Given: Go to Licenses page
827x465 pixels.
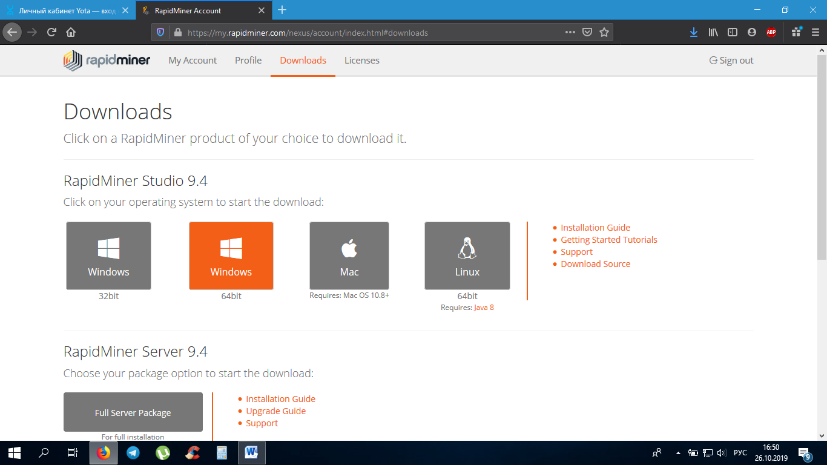Looking at the screenshot, I should 362,61.
